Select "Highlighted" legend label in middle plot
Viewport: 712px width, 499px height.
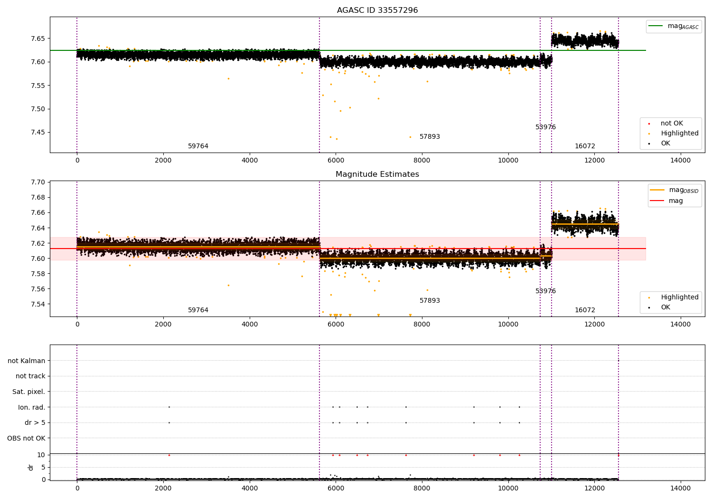click(680, 297)
